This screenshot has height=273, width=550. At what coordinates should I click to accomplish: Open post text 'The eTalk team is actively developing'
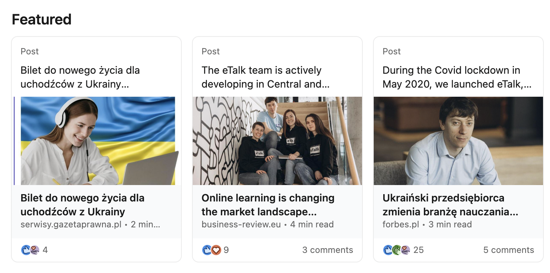pos(265,77)
